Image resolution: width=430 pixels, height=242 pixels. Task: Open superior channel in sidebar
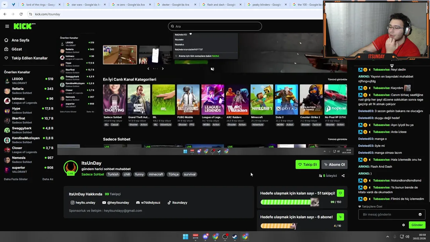29,169
